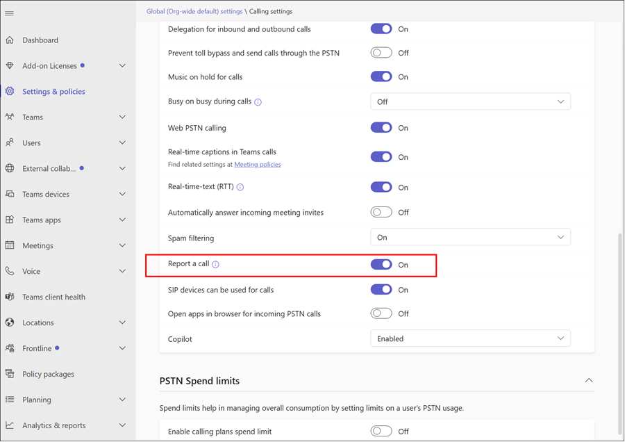The image size is (625, 442).
Task: Collapse the PSTN Spend limits section
Action: tap(588, 381)
